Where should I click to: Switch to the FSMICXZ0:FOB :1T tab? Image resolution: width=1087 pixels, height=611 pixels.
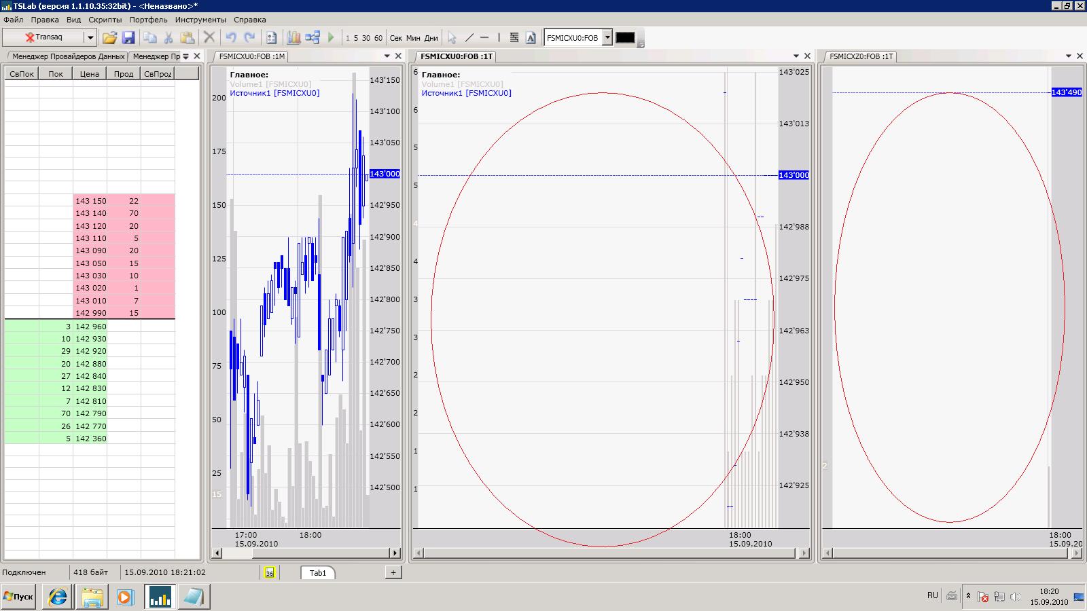click(x=861, y=56)
